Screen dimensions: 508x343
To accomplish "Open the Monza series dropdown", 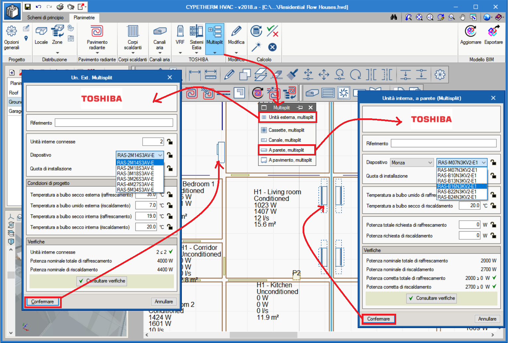I will tap(412, 163).
